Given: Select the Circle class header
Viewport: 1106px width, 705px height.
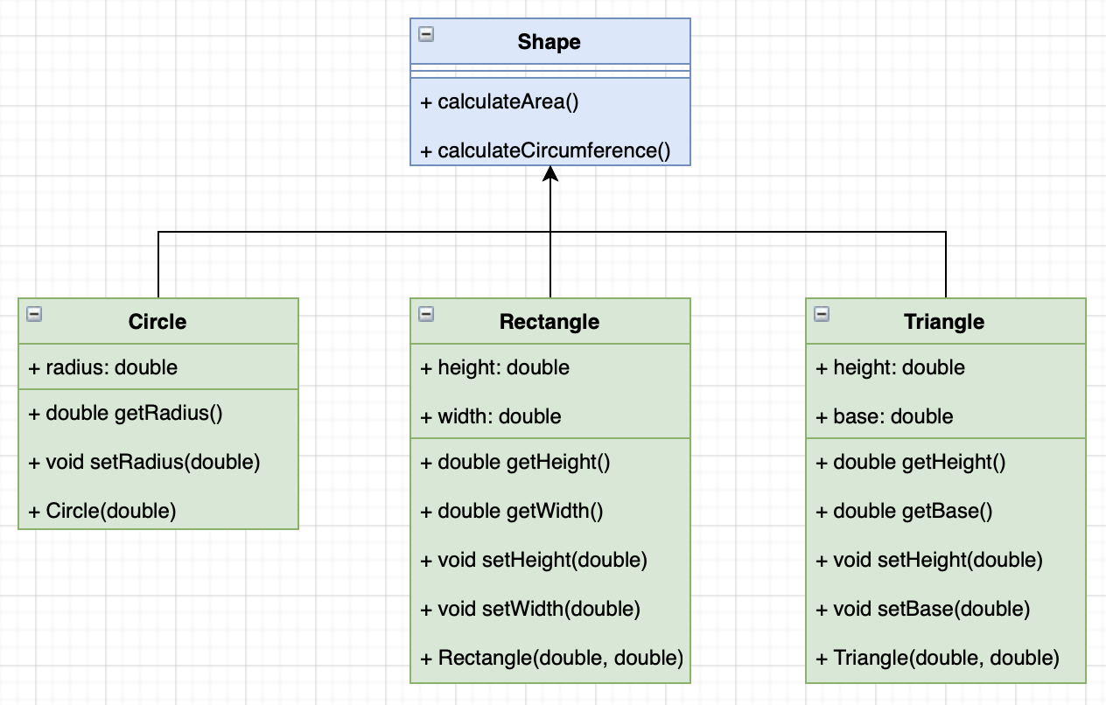Looking at the screenshot, I should tap(157, 322).
